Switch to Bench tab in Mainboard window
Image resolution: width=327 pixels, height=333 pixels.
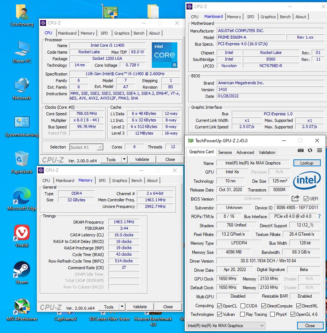tap(285, 17)
